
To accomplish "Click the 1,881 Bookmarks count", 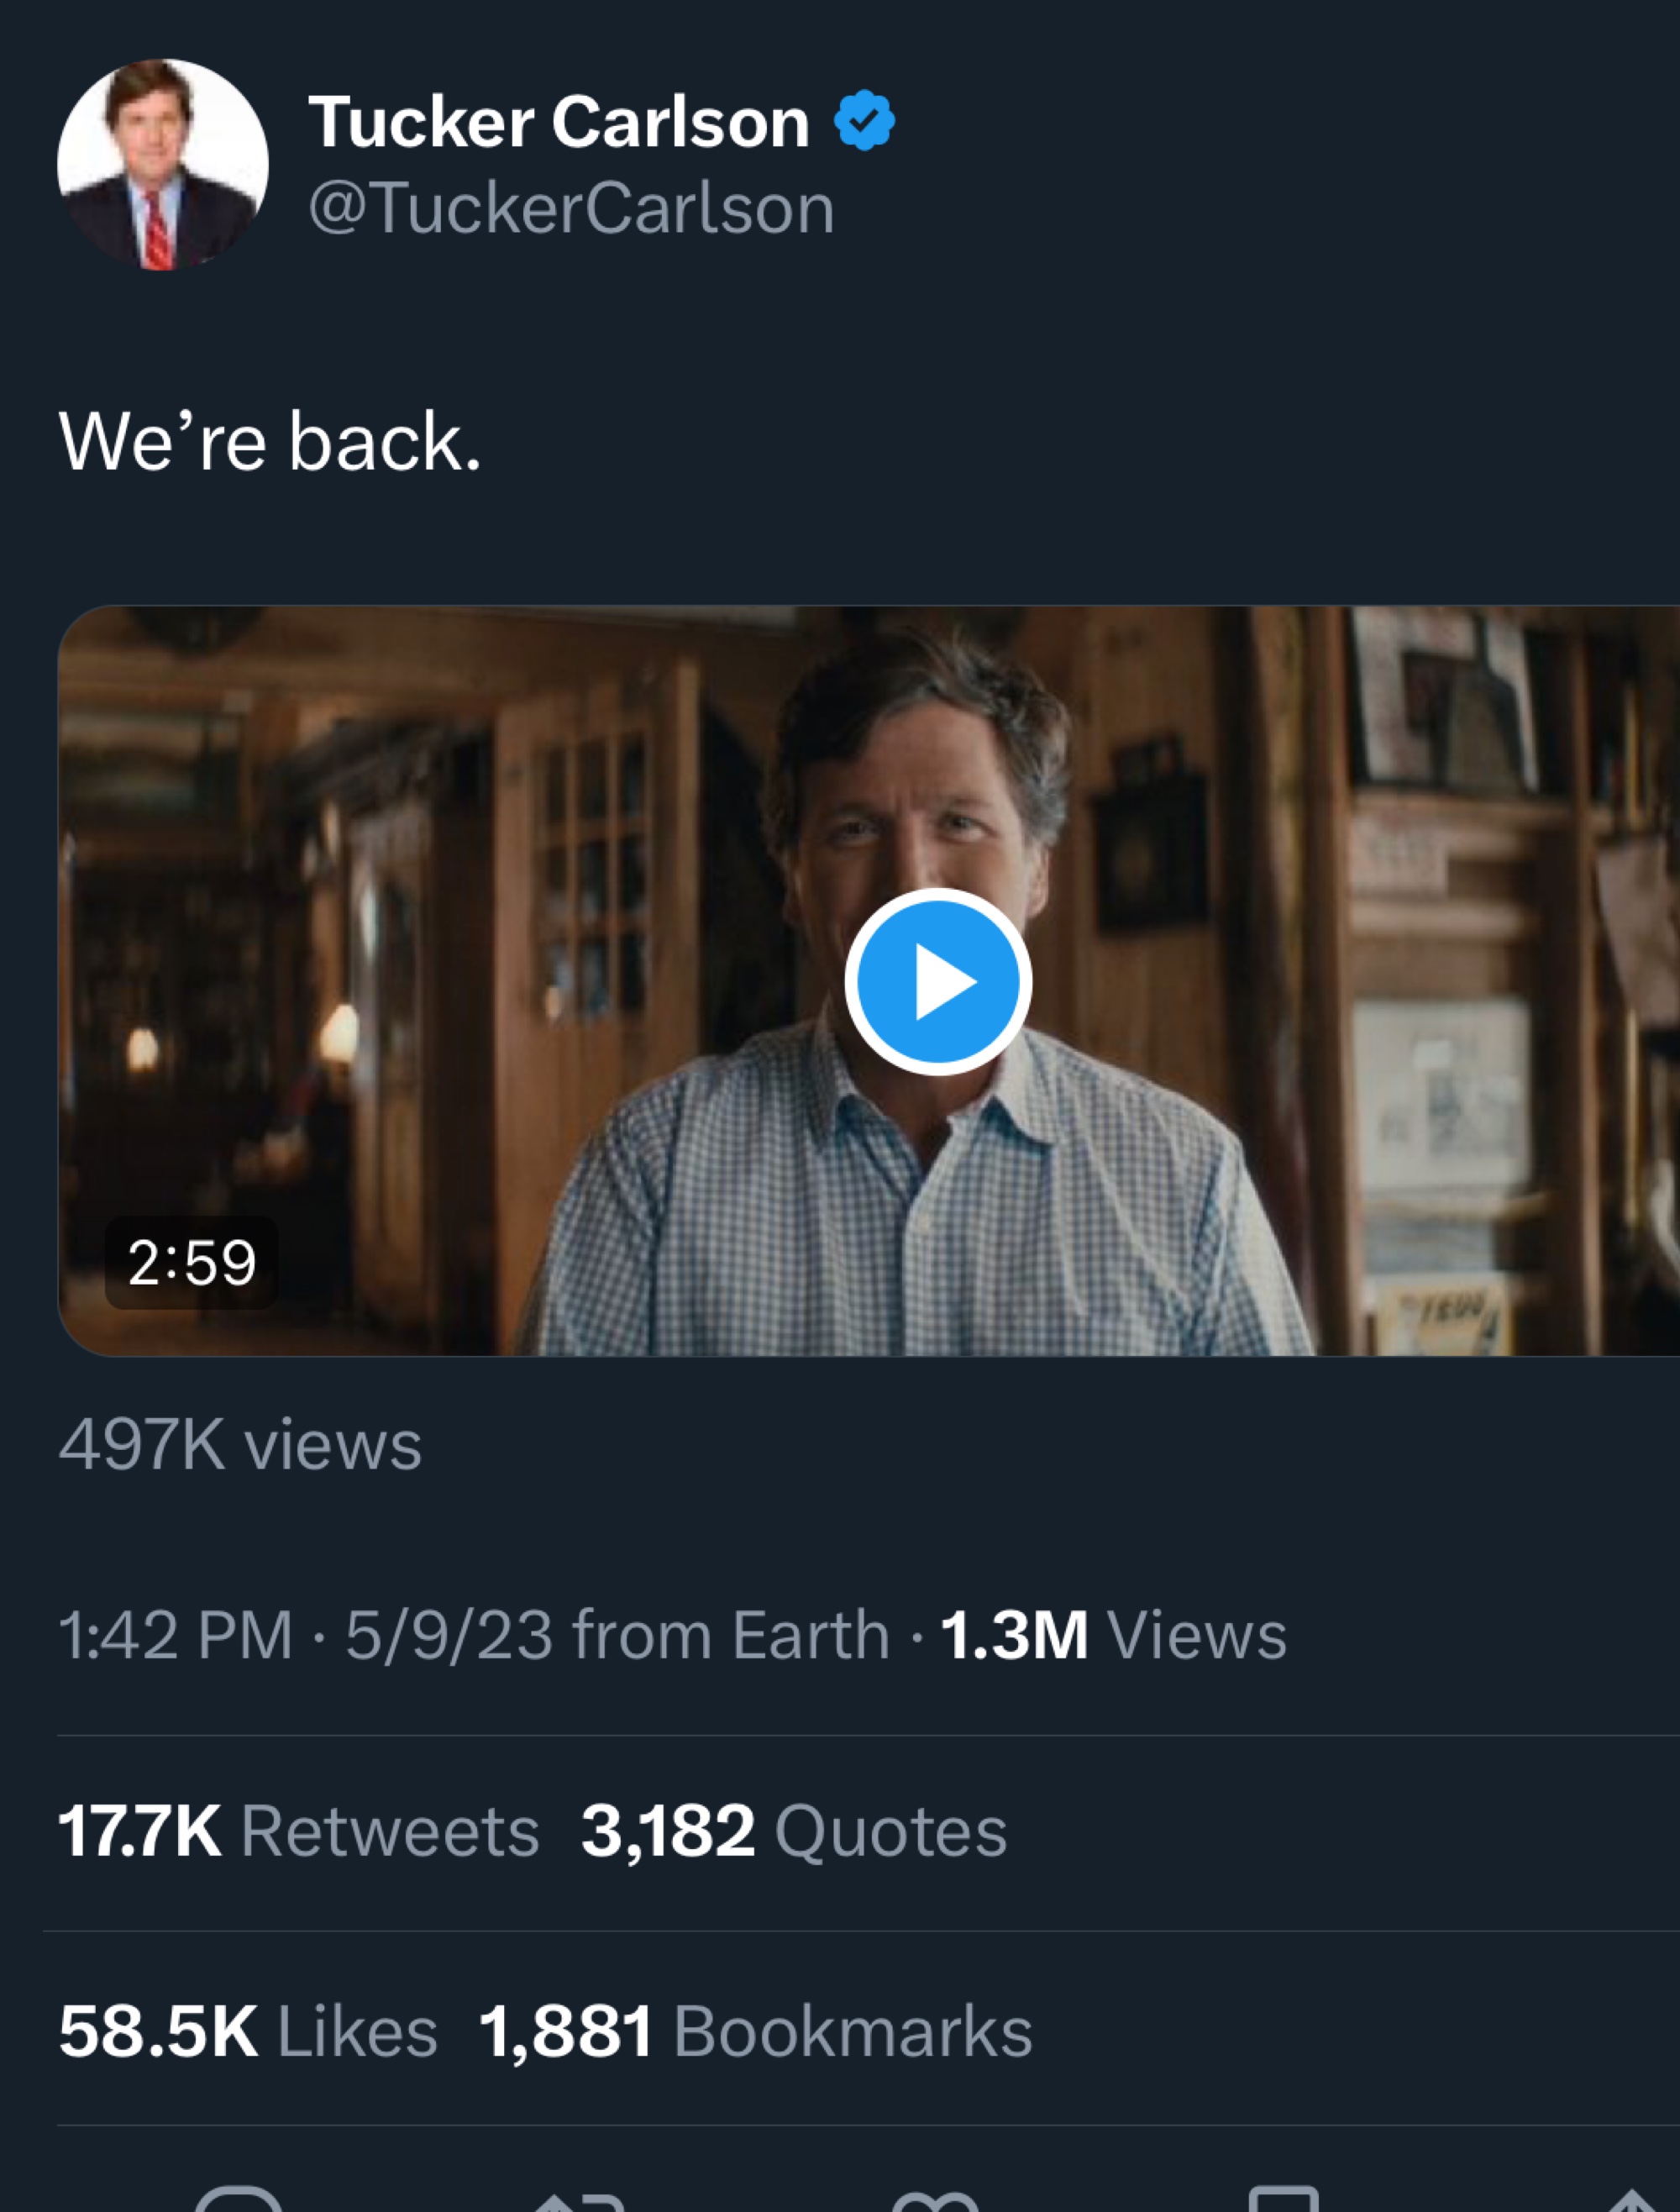I will coord(755,2031).
